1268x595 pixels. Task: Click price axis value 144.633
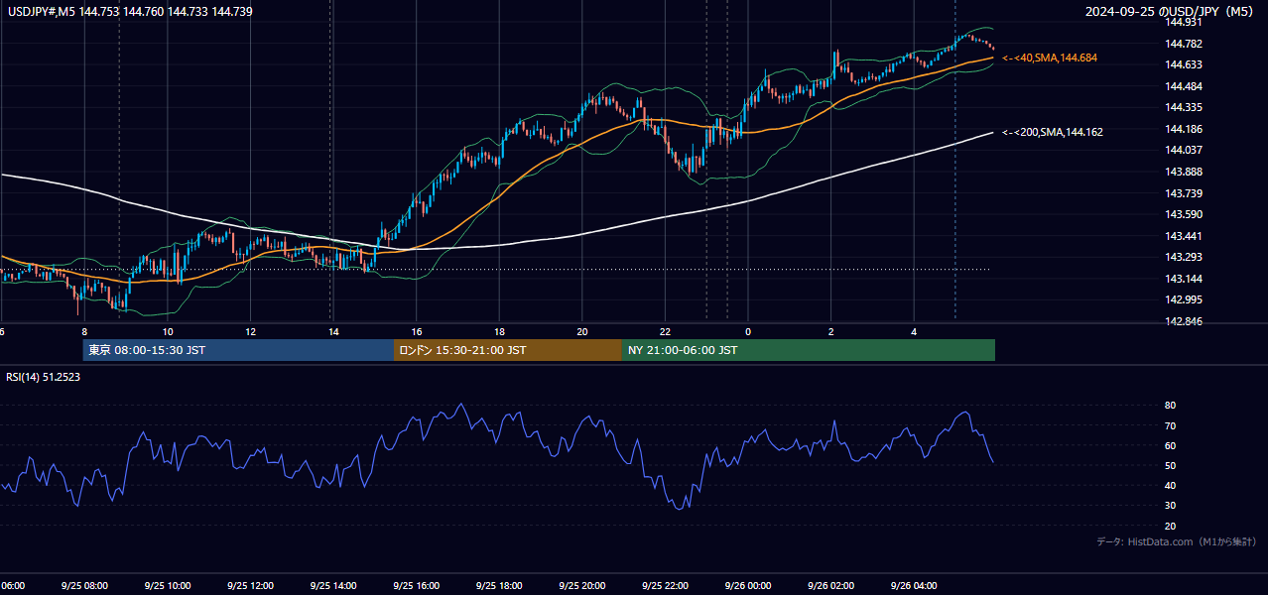[x=1185, y=64]
